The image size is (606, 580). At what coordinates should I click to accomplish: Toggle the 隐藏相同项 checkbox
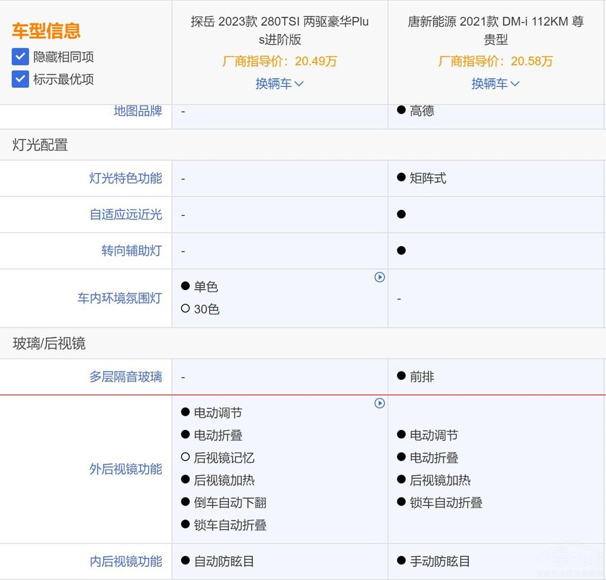21,57
